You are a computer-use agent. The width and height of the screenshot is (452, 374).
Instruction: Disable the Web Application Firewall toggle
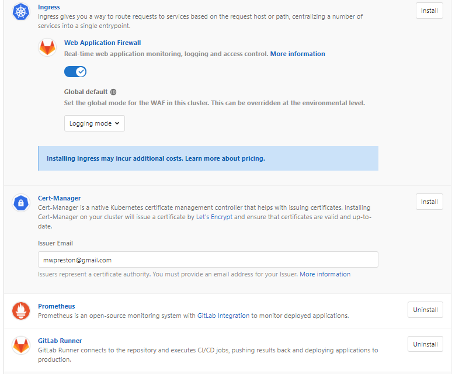[x=75, y=71]
